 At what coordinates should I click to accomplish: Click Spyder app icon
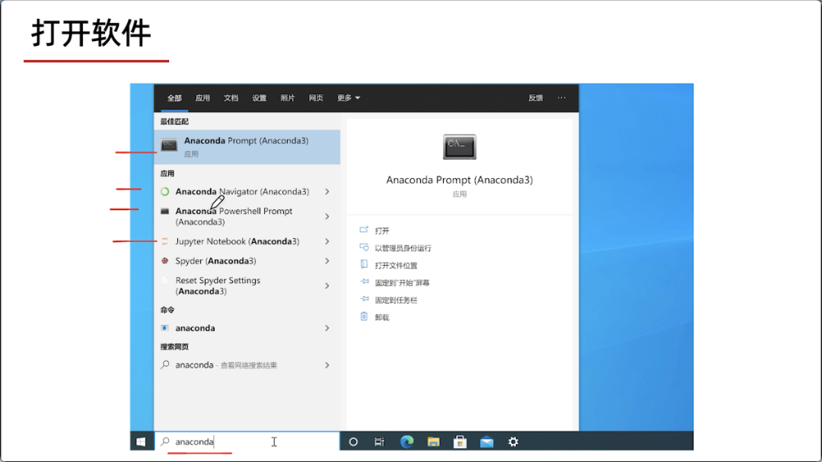tap(164, 260)
